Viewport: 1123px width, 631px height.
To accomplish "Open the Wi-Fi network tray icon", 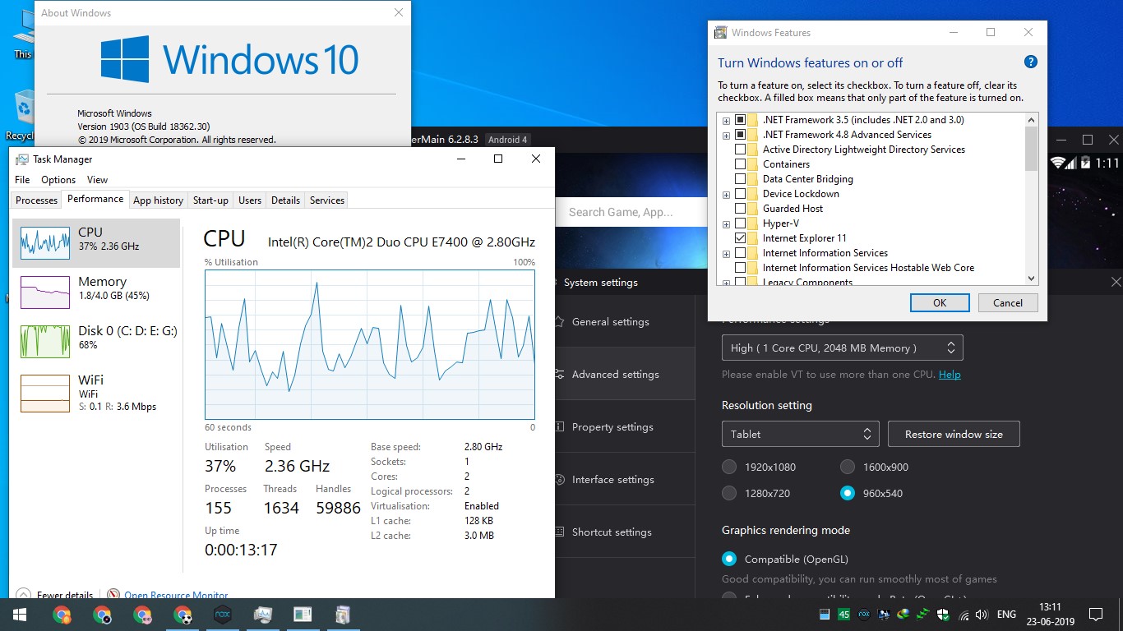I will tap(964, 615).
